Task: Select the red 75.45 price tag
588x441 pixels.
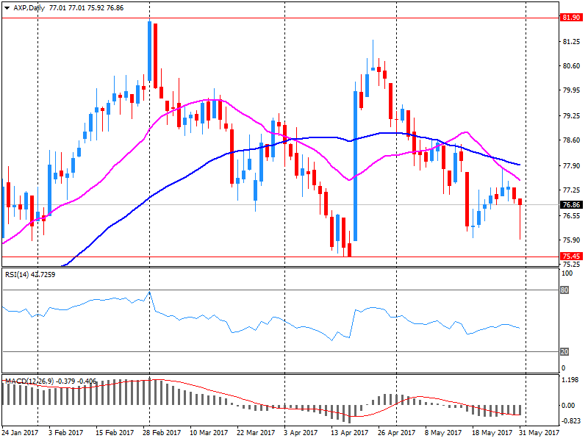Action: pyautogui.click(x=571, y=256)
